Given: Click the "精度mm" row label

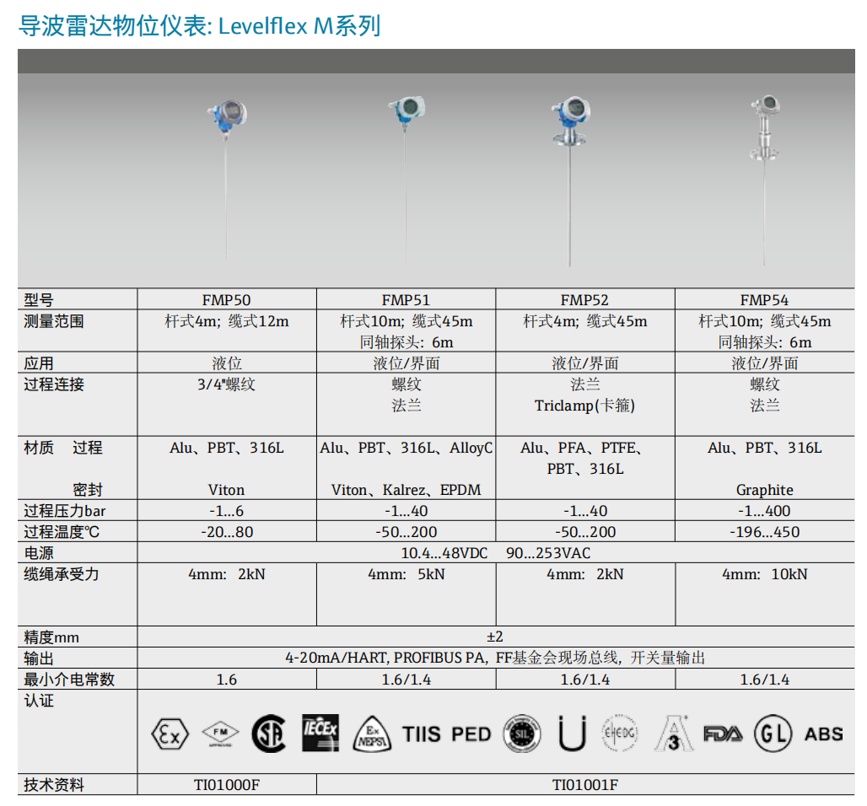Looking at the screenshot, I should click(x=51, y=637).
